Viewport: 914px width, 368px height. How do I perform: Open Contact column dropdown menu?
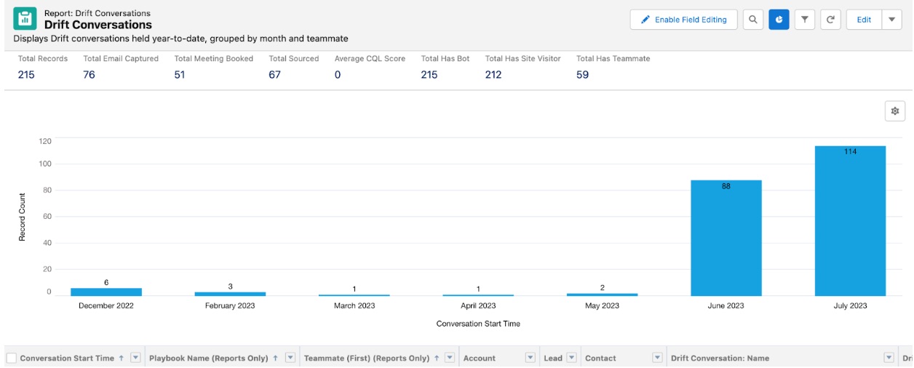coord(657,358)
